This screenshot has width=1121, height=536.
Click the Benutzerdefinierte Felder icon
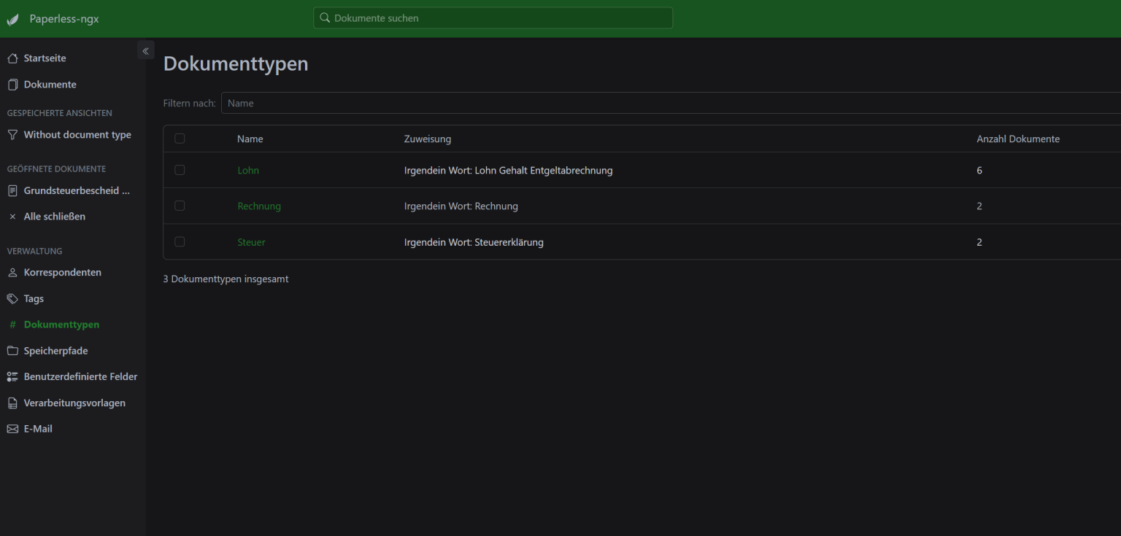pyautogui.click(x=12, y=376)
